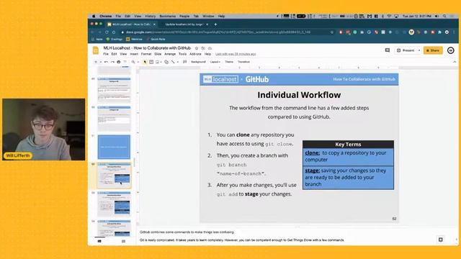The width and height of the screenshot is (461, 259).
Task: Expand the Present options dropdown arrow
Action: click(x=419, y=50)
